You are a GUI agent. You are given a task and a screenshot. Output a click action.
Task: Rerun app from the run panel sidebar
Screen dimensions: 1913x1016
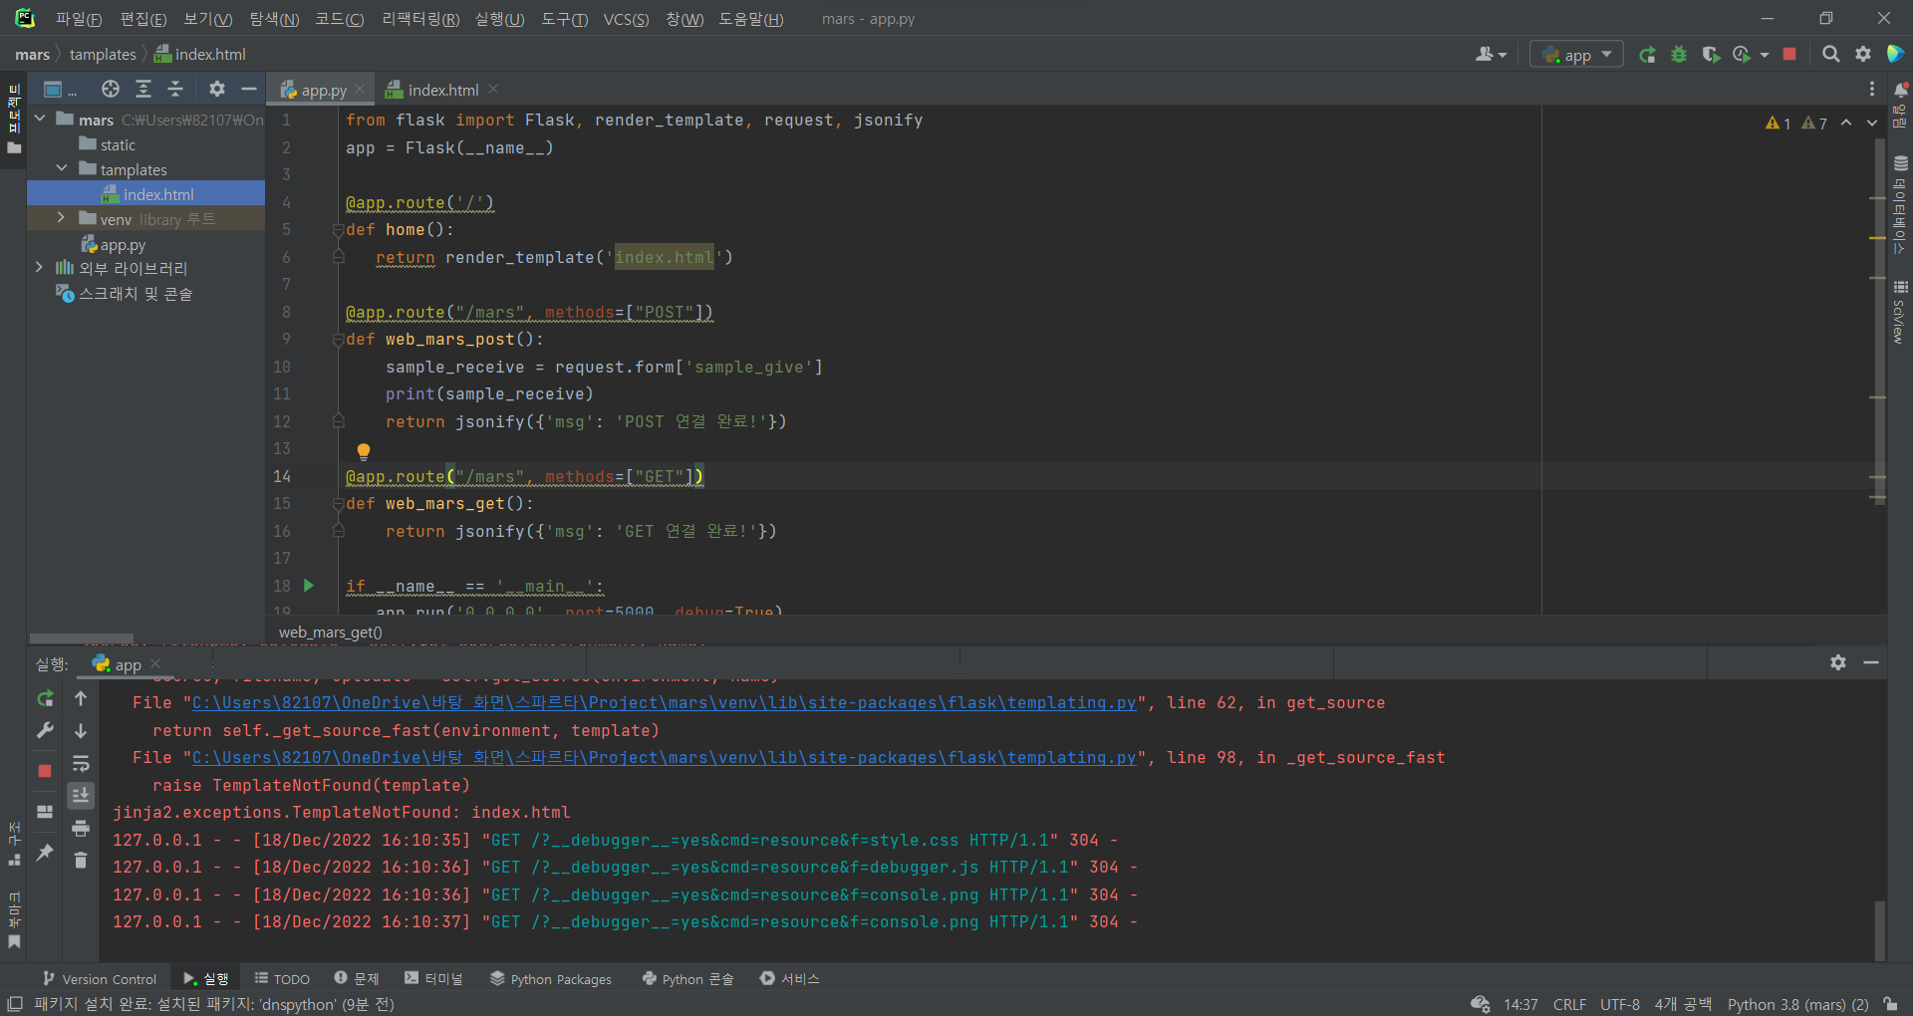click(x=45, y=699)
